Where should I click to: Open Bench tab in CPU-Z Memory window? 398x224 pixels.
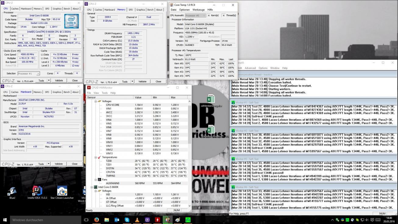click(150, 9)
